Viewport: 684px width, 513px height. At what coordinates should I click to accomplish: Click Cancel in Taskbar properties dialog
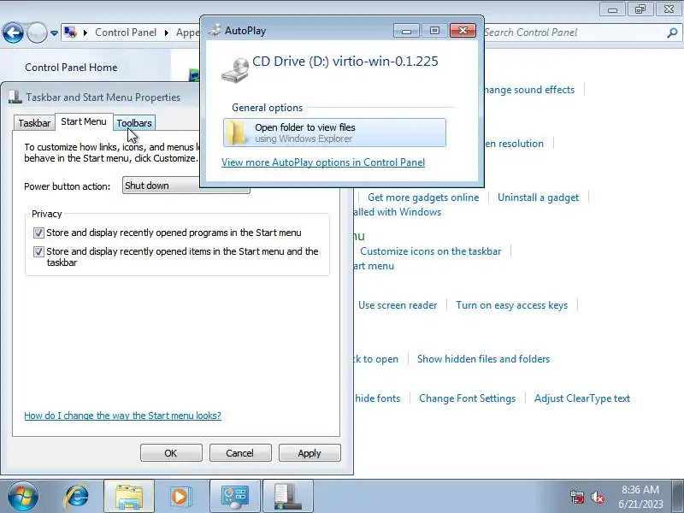pos(240,453)
